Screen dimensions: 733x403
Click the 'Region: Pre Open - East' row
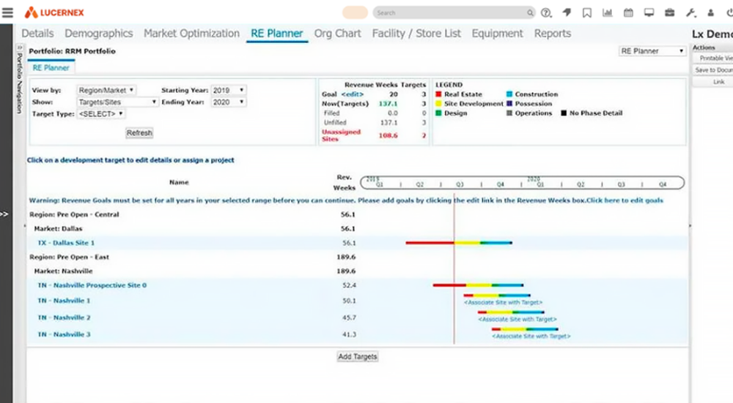(x=358, y=257)
